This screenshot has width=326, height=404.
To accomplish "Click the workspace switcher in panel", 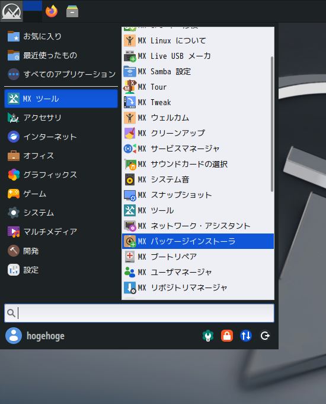I will (x=33, y=11).
